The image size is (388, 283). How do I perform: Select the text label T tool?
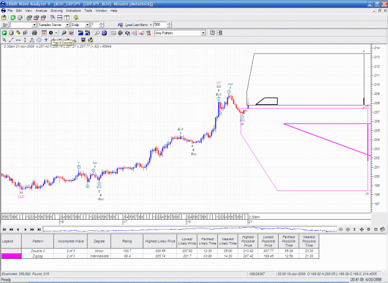click(46, 40)
